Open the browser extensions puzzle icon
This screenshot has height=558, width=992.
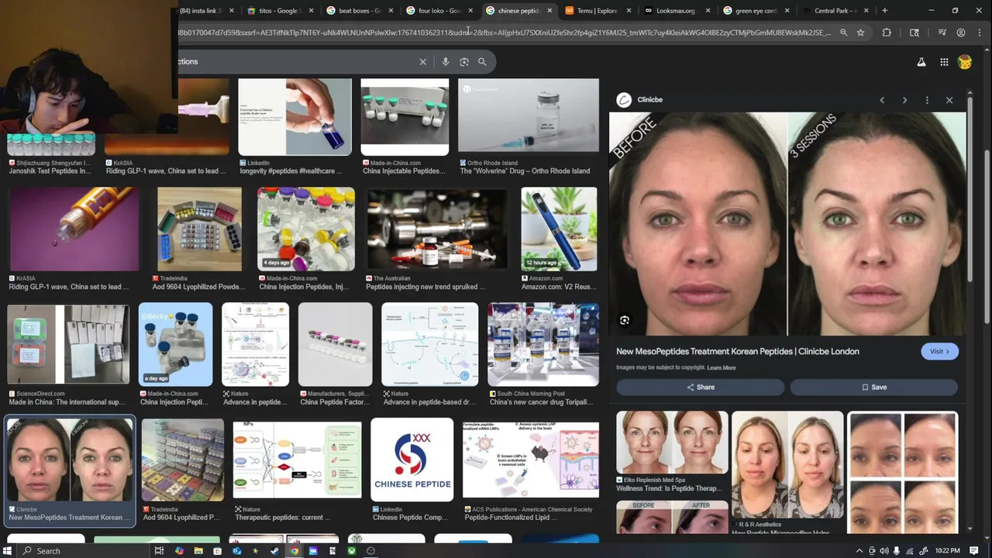[887, 33]
